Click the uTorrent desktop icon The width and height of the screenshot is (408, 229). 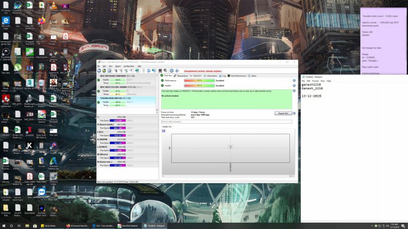coord(18,69)
